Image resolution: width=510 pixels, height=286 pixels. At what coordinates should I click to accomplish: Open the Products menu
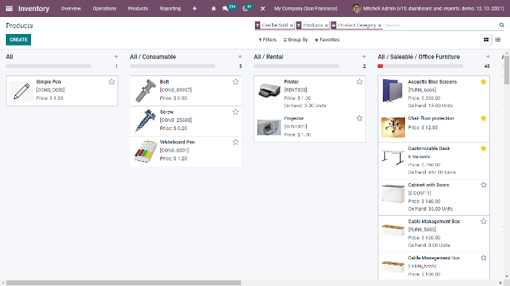pos(138,9)
